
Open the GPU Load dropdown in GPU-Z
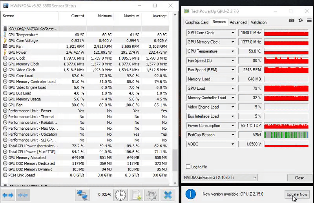pyautogui.click(x=233, y=89)
